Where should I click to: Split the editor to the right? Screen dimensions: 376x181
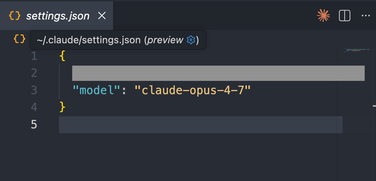tap(345, 16)
